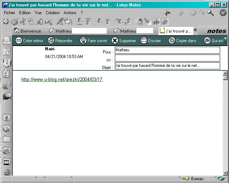The width and height of the screenshot is (229, 183).
Task: Switch to the Bienvenue tab
Action: 30,31
